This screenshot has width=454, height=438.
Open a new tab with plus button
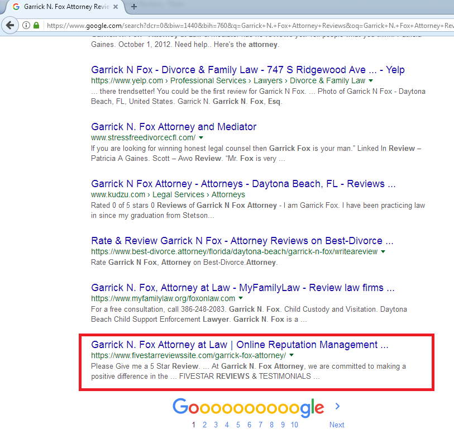(x=134, y=7)
